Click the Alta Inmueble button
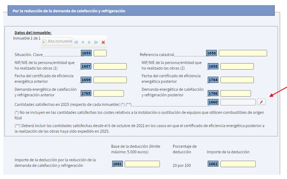 pos(58,41)
